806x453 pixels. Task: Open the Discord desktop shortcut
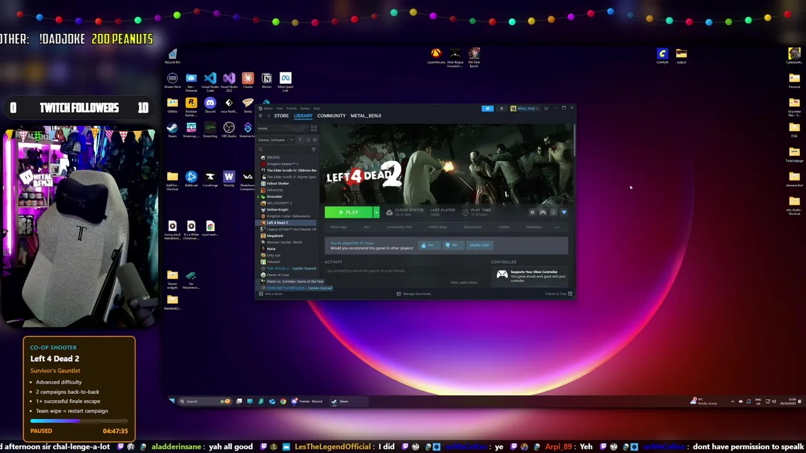pyautogui.click(x=210, y=106)
